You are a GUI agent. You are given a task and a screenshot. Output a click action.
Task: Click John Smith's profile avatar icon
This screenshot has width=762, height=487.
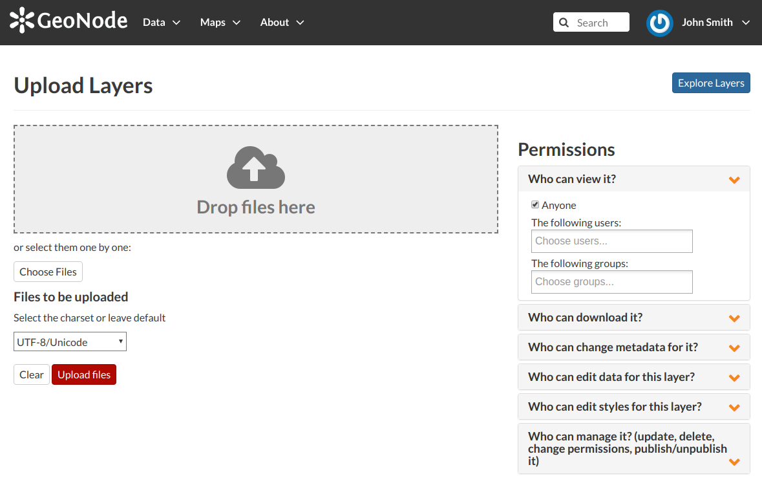pos(659,23)
